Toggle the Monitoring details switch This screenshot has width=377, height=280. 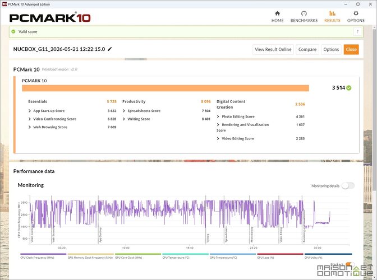click(348, 186)
